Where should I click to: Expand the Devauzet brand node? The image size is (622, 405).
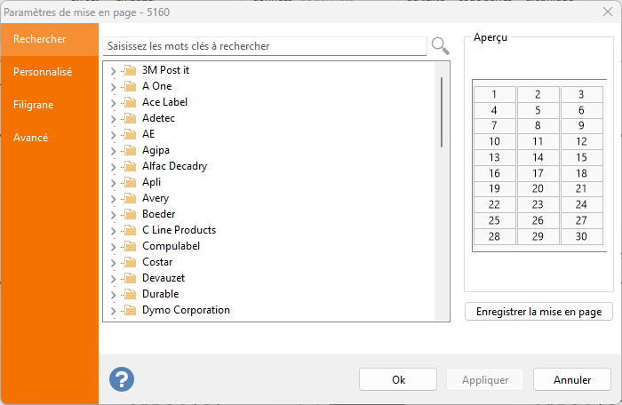click(x=113, y=279)
